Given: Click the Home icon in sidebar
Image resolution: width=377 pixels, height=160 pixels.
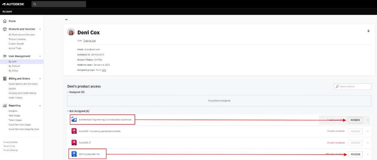Looking at the screenshot, I should (5, 21).
